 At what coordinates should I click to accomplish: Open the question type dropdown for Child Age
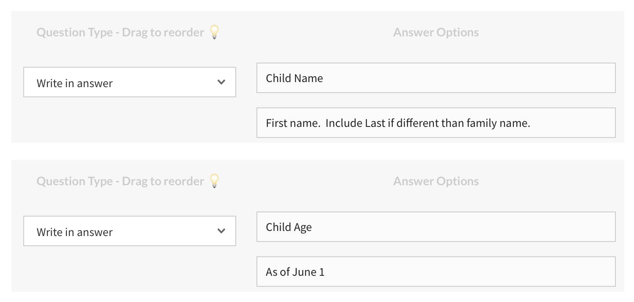pyautogui.click(x=130, y=231)
